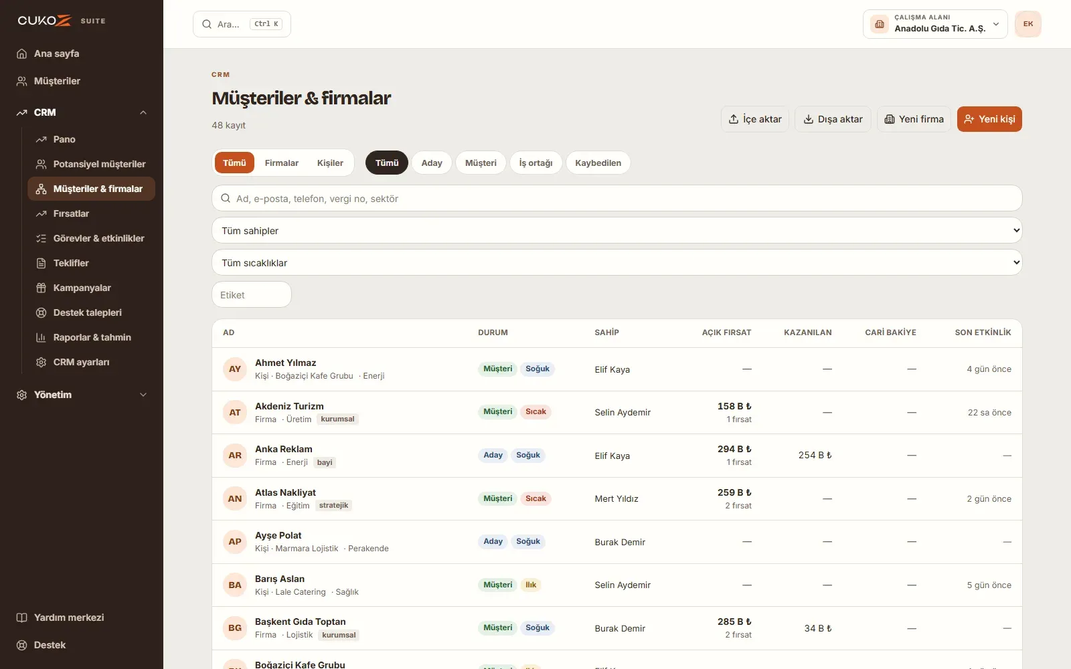Switch to the Kişiler tab
Image resolution: width=1071 pixels, height=669 pixels.
(330, 163)
